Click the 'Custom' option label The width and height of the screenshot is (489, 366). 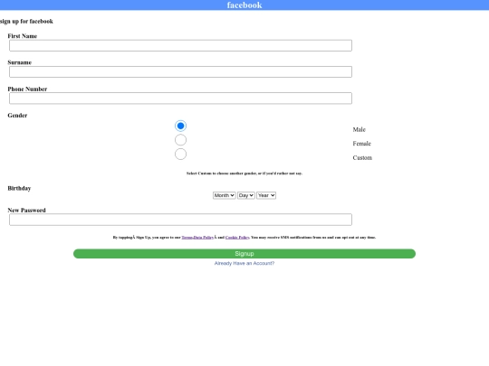click(x=362, y=158)
